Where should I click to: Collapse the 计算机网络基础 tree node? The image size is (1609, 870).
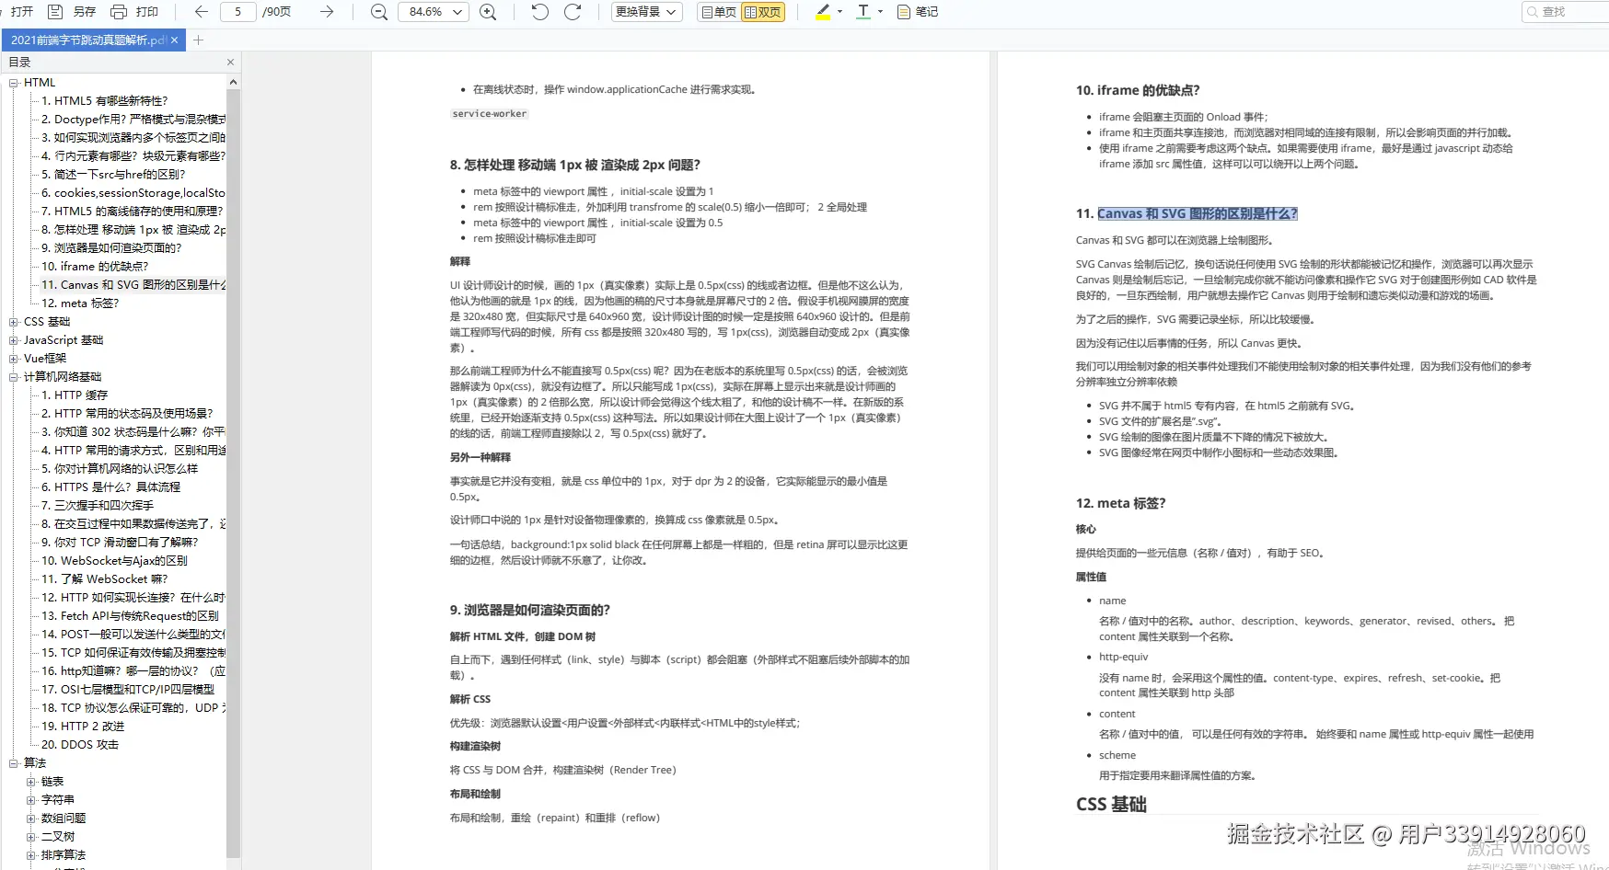(x=14, y=377)
